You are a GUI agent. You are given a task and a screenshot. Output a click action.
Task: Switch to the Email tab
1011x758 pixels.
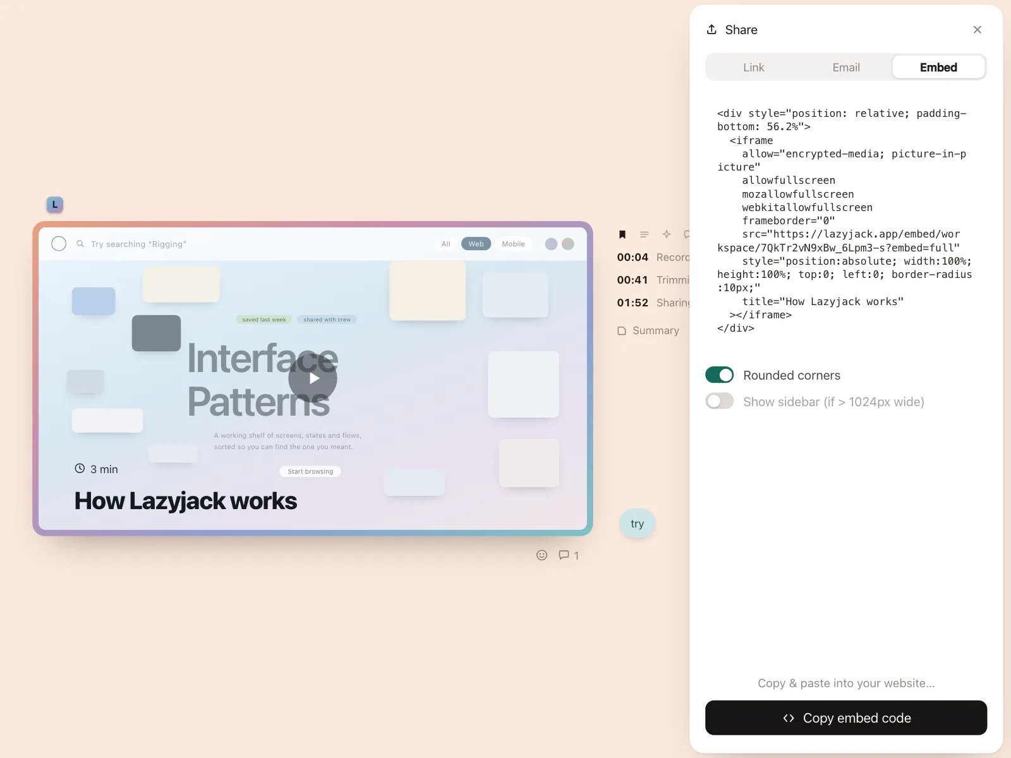845,68
